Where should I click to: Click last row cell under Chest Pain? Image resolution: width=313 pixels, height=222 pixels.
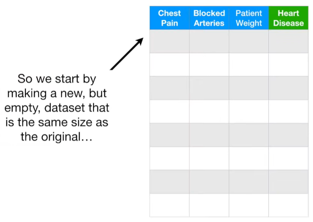point(169,205)
